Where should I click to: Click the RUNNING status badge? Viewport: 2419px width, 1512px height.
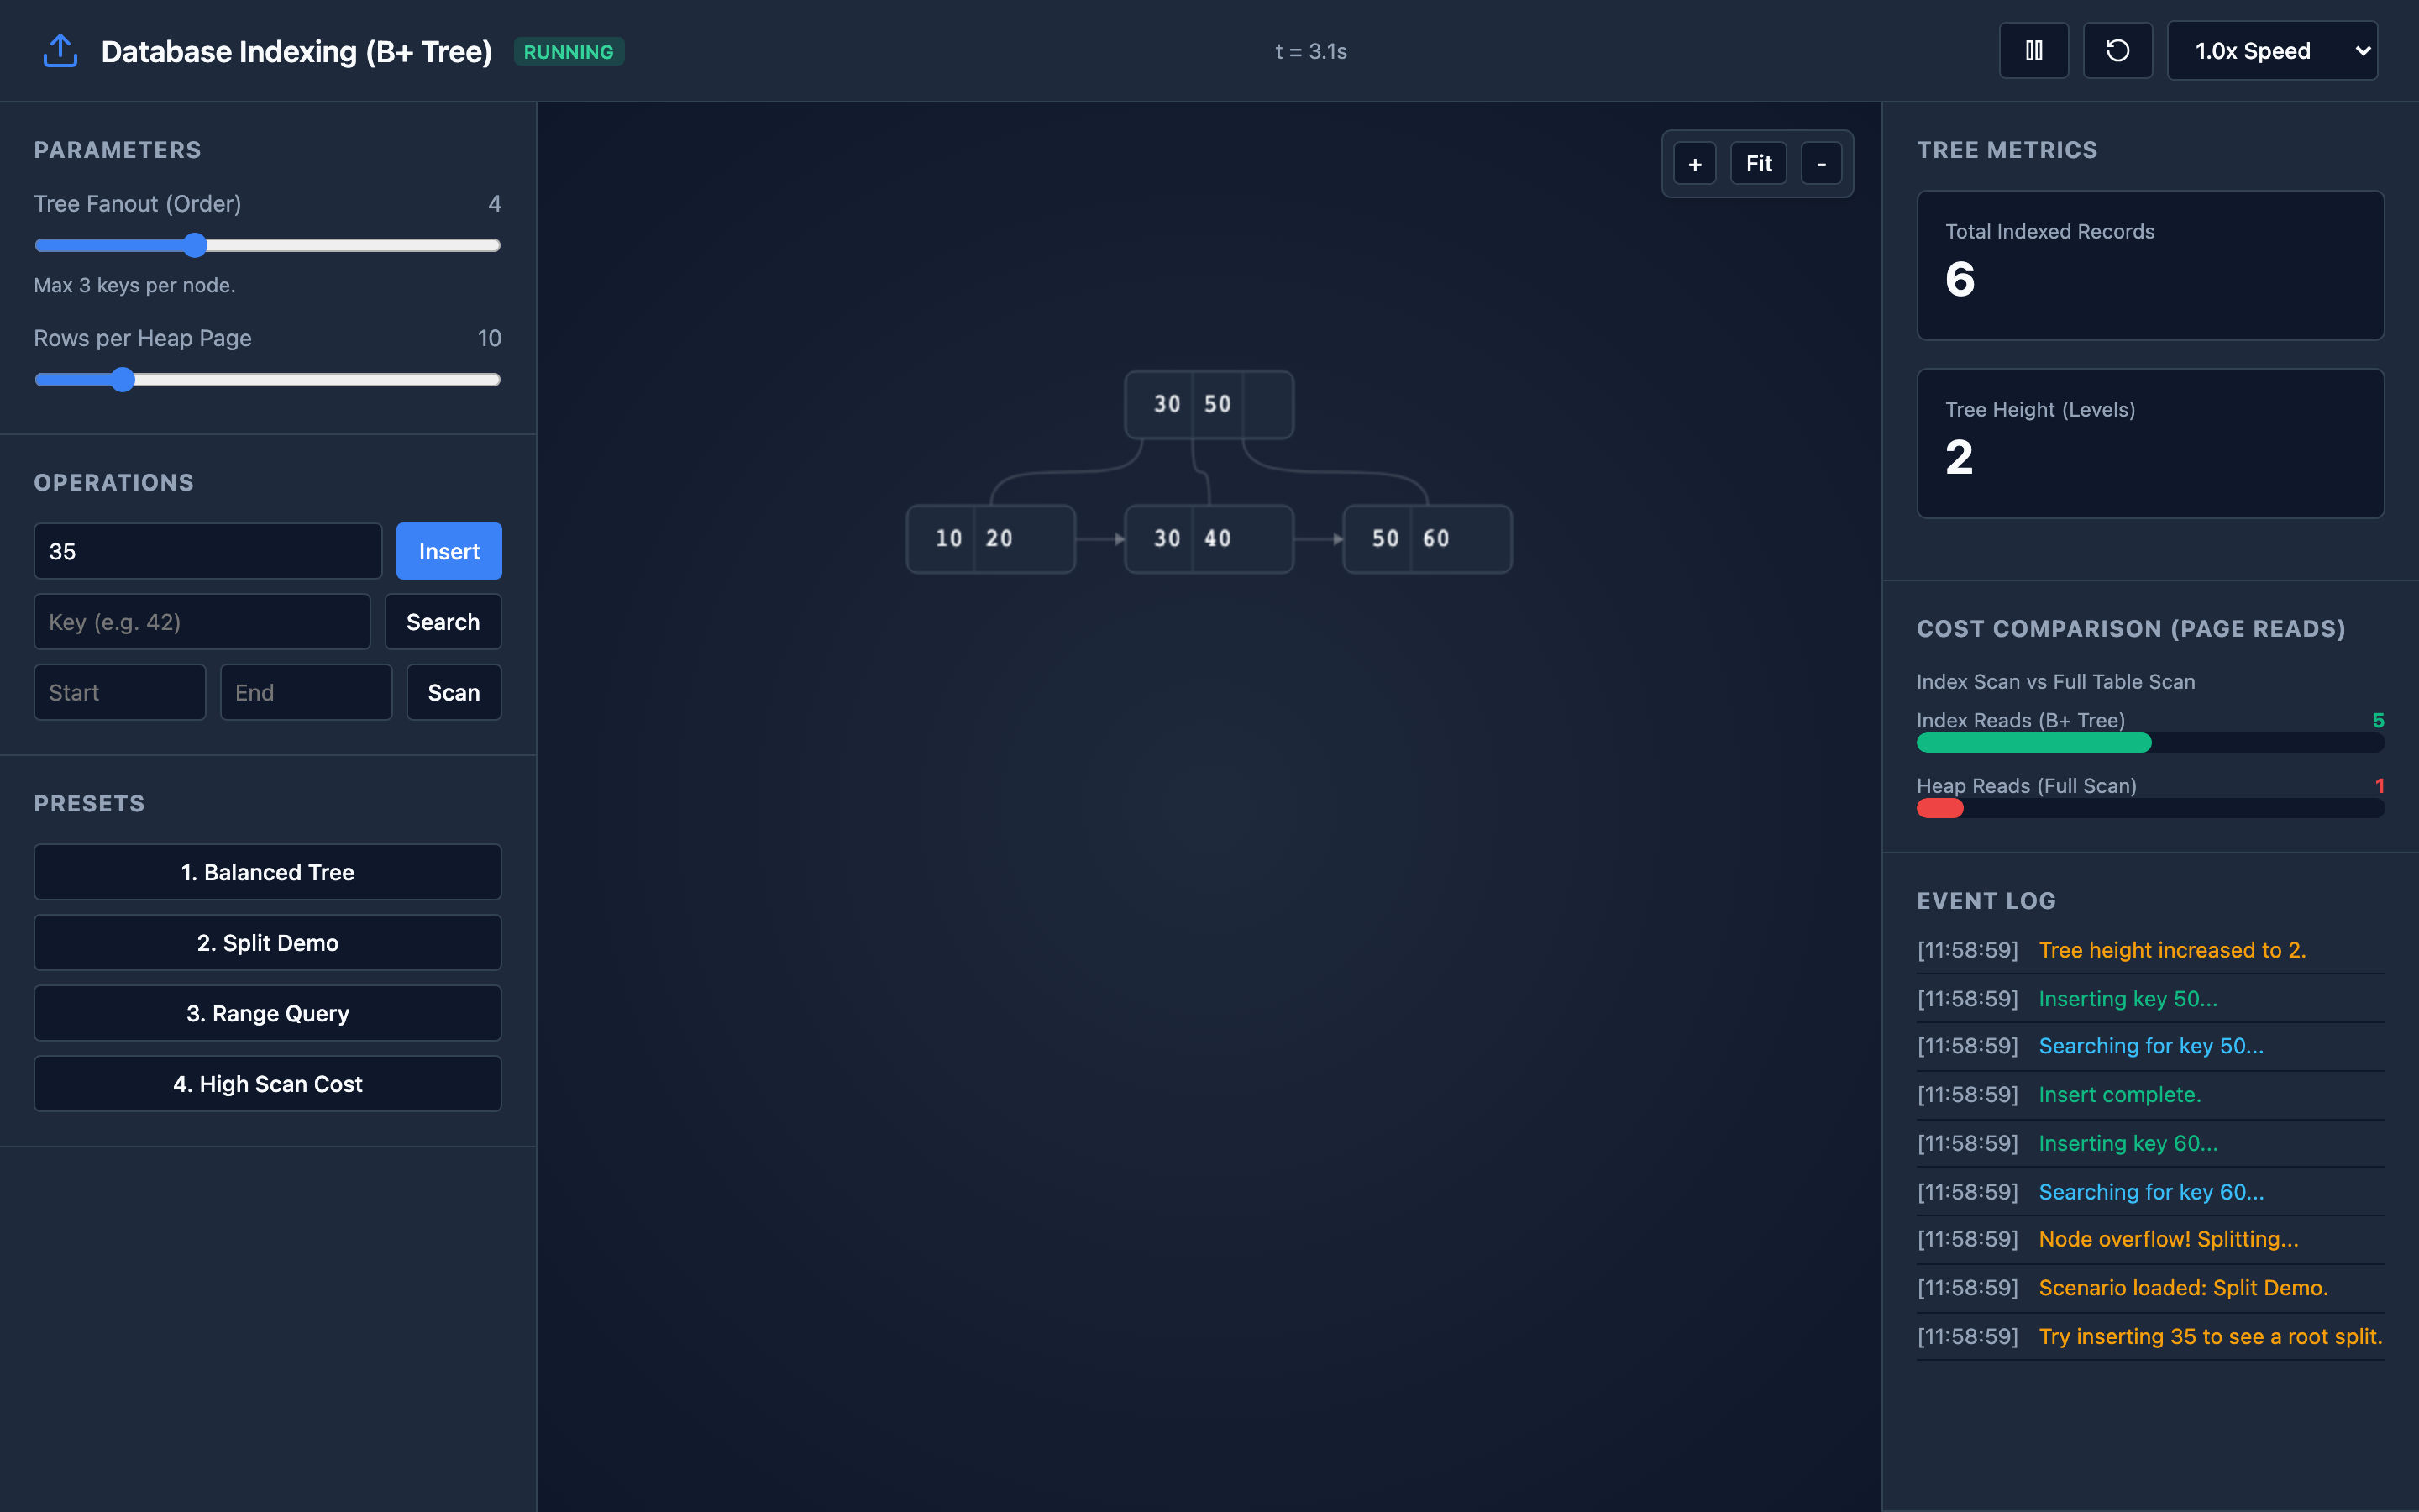[x=569, y=51]
